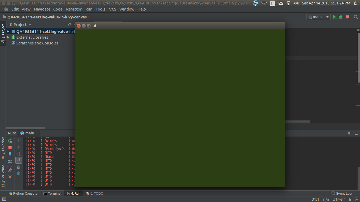Viewport: 360px width, 202px height.
Task: Open the Refactor menu
Action: (x=74, y=9)
